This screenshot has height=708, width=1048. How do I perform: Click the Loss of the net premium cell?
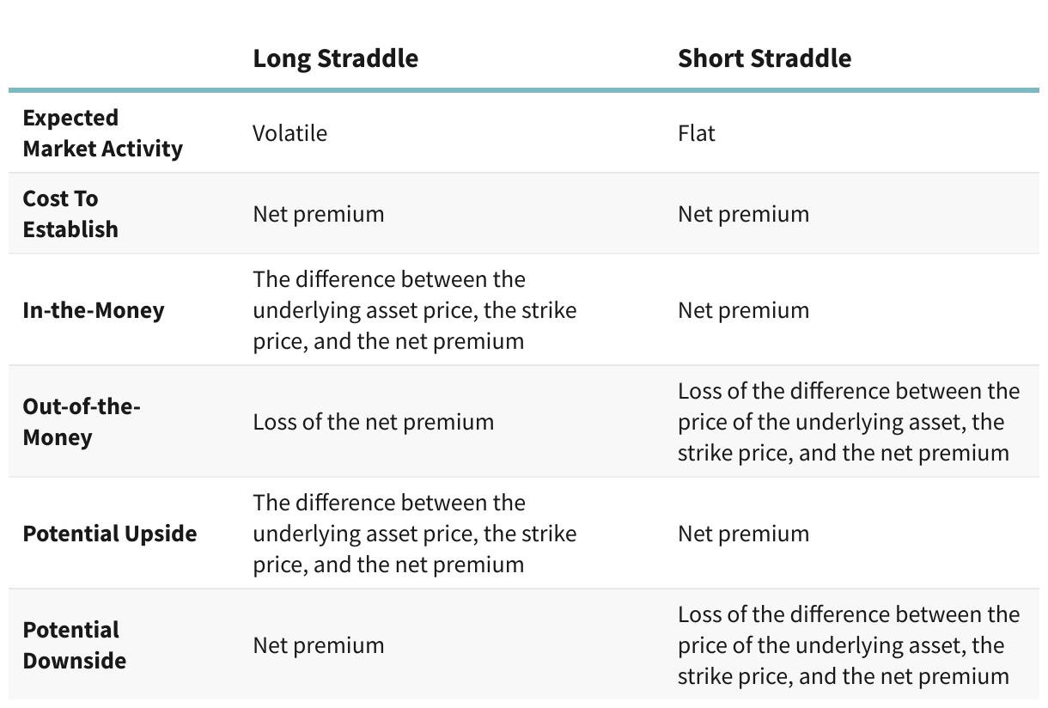coord(373,422)
